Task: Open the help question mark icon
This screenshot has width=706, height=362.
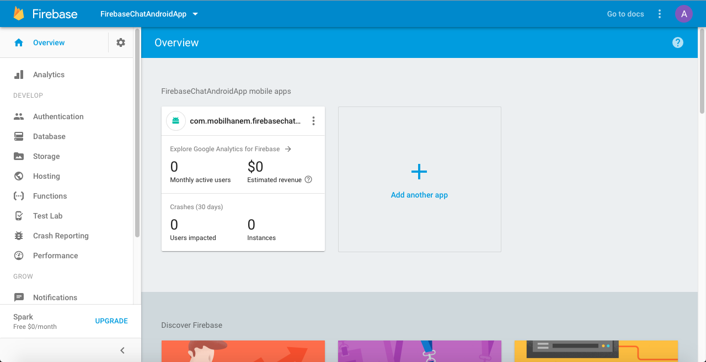Action: click(678, 42)
